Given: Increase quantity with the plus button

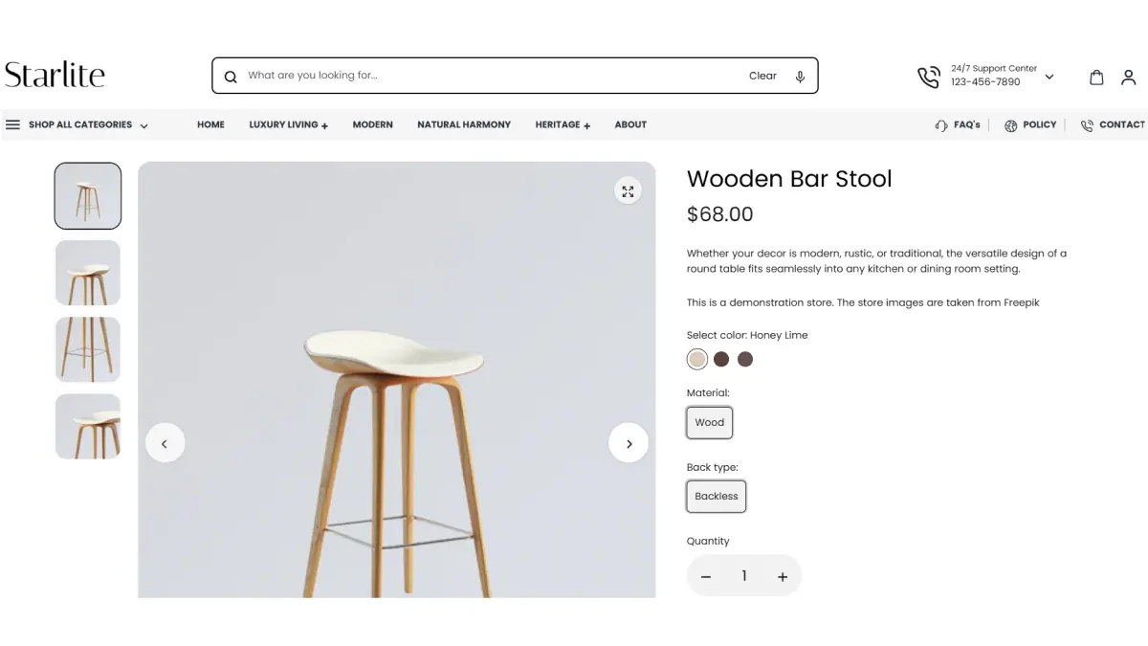Looking at the screenshot, I should tap(783, 576).
